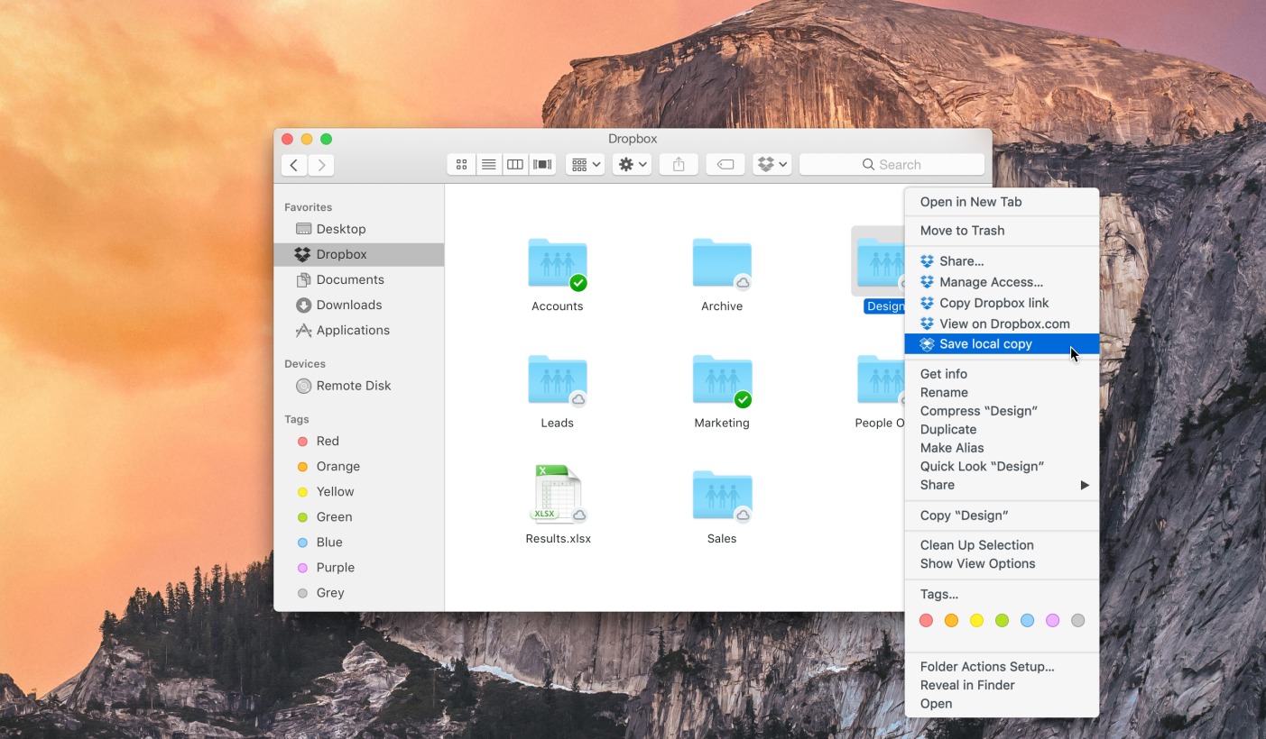Screen dimensions: 1266x739
Task: Select Cover Flow view button
Action: [x=542, y=164]
